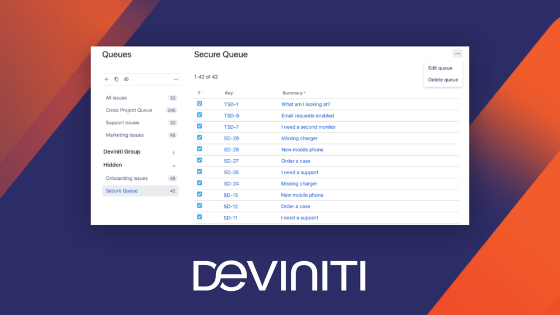Open issue key SD-27
560x315 pixels.
pyautogui.click(x=231, y=161)
